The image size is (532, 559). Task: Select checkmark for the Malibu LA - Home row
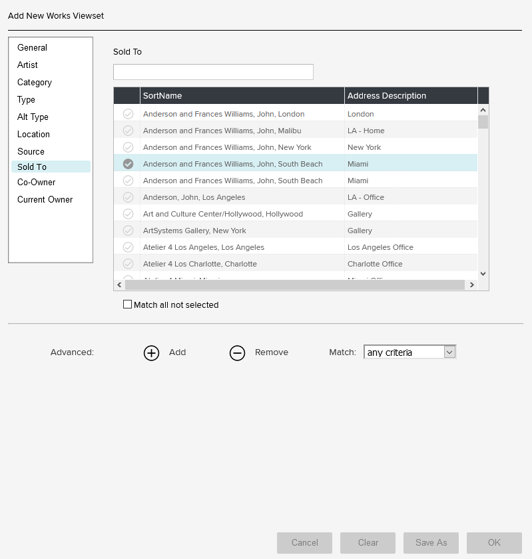coord(128,131)
